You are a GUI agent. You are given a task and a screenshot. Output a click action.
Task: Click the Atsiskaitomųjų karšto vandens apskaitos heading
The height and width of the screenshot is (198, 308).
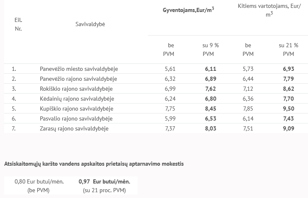pyautogui.click(x=94, y=164)
